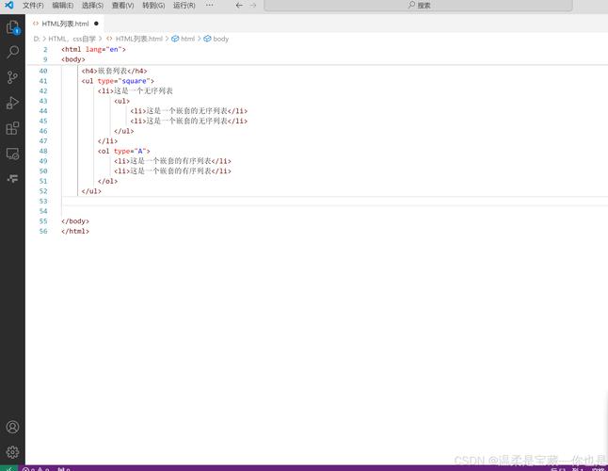Open the Manage gear icon

point(12,452)
